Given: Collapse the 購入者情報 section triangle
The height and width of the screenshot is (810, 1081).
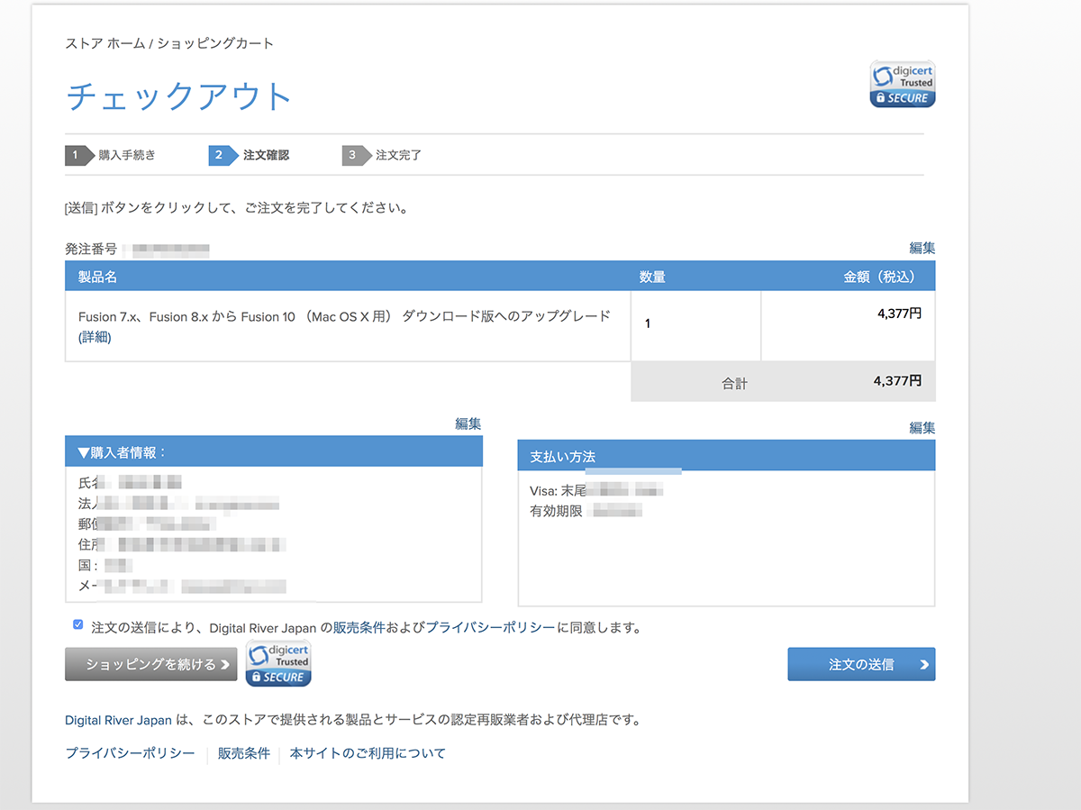Looking at the screenshot, I should 84,452.
